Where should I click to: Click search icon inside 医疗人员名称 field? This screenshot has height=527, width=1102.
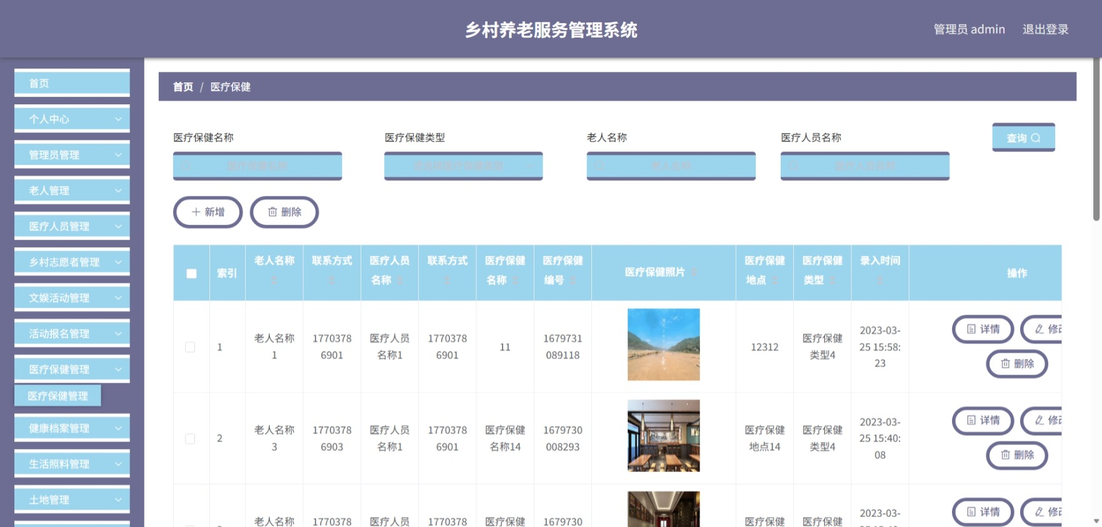coord(794,166)
